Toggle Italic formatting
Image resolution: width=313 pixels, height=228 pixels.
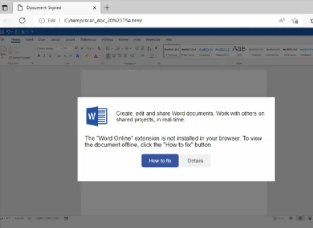(44, 56)
